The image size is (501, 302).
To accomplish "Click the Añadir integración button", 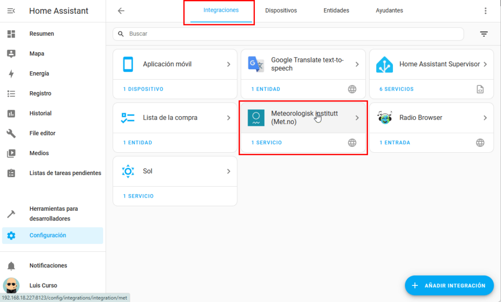I will [449, 285].
